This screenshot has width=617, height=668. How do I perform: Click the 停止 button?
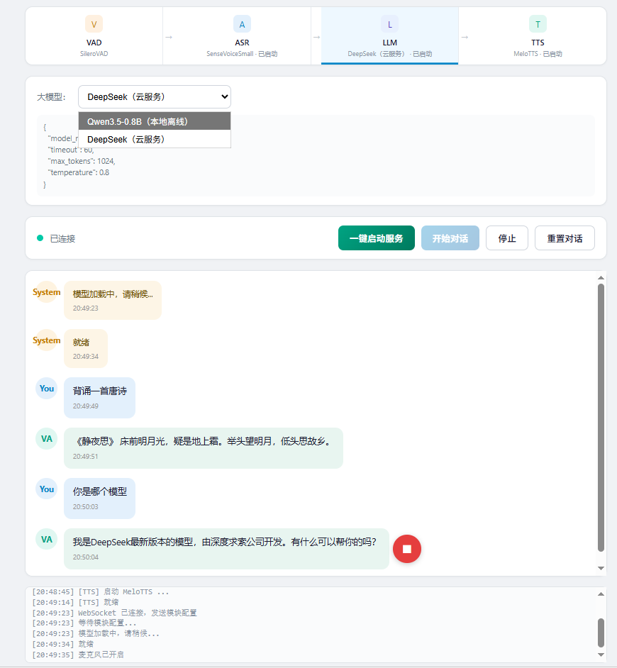coord(507,238)
